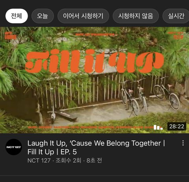Viewport: 189px width, 182px height.
Task: Open the NCT 127 channel avatar
Action: [x=14, y=147]
